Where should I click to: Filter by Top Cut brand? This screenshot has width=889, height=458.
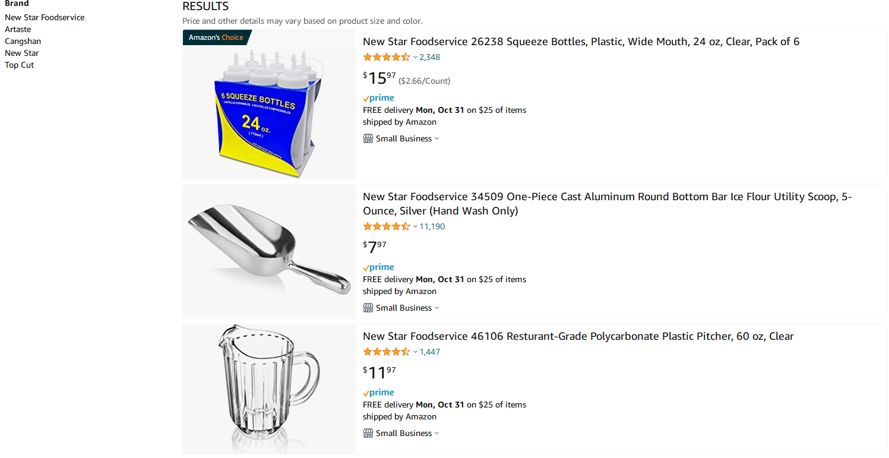coord(20,65)
